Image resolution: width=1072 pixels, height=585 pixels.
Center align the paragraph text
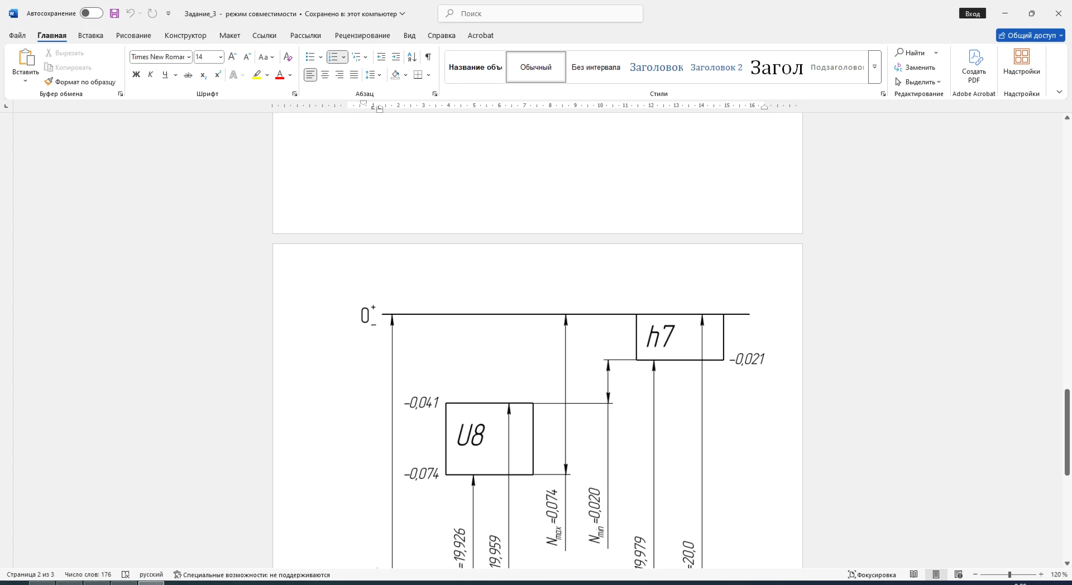[x=325, y=75]
